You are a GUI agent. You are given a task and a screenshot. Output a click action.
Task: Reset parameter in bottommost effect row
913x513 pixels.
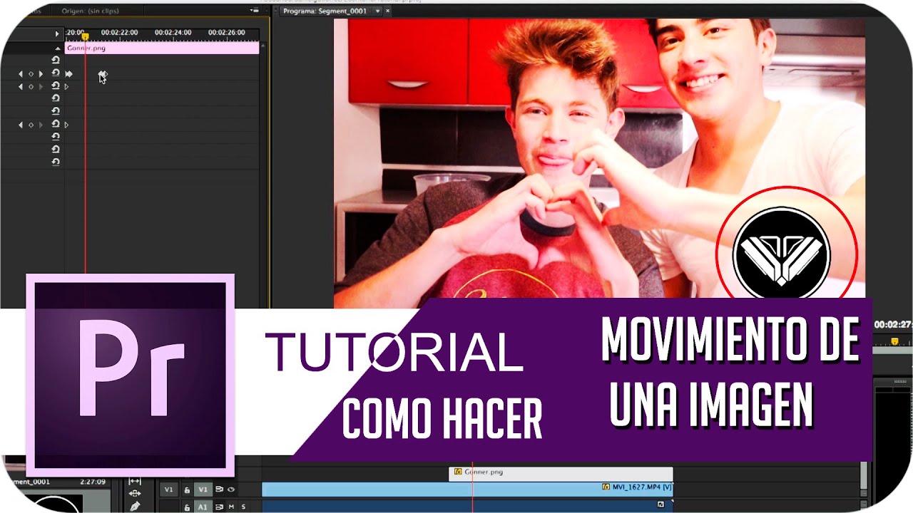[x=56, y=162]
